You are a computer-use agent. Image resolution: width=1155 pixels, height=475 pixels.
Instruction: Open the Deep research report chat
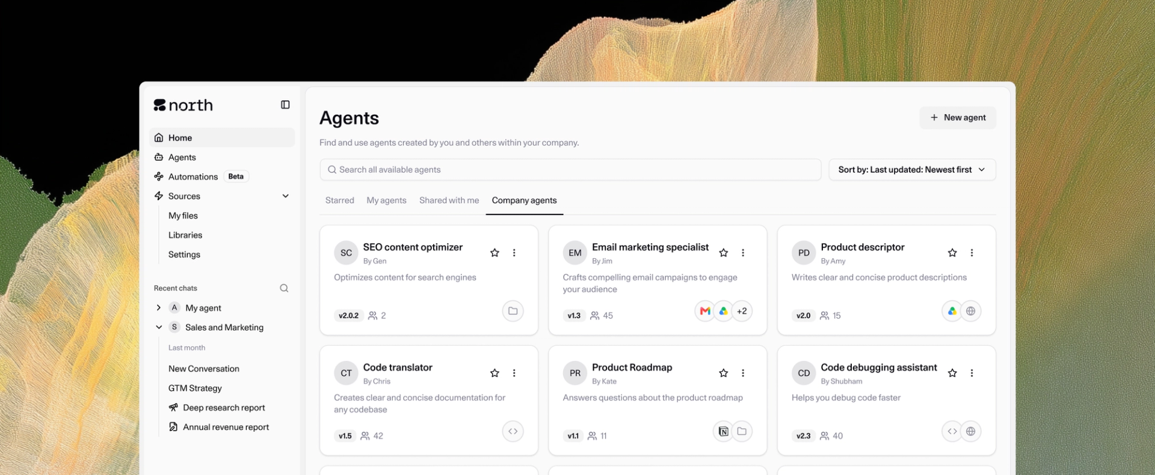(224, 408)
